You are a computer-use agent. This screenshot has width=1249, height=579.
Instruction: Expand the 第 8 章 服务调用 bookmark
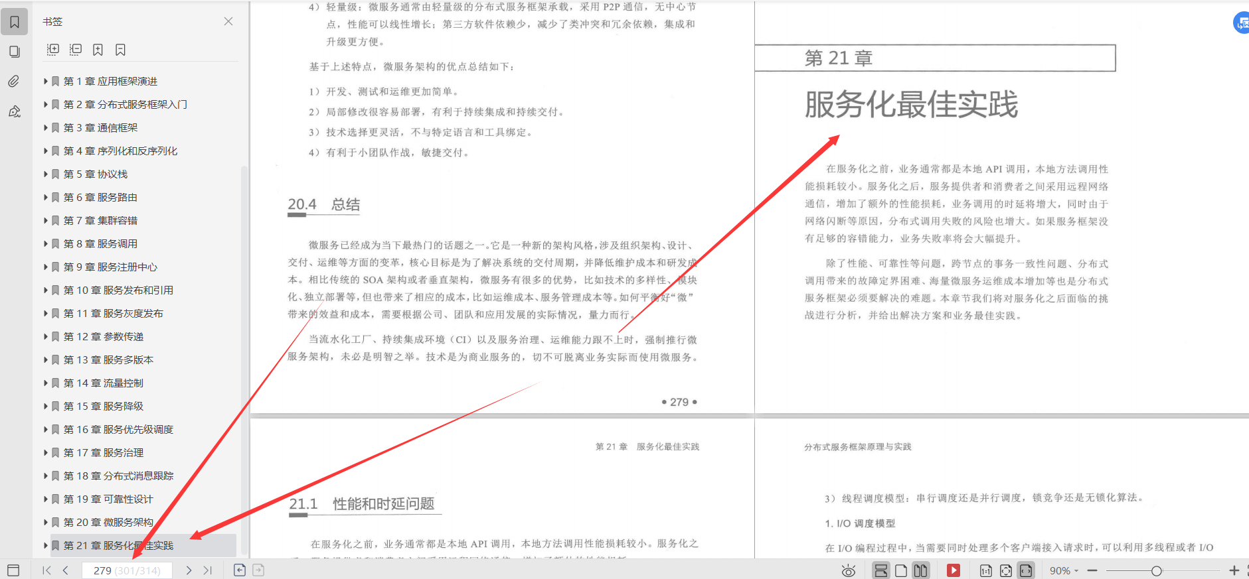coord(46,243)
